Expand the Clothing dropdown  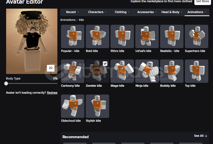pyautogui.click(x=122, y=12)
